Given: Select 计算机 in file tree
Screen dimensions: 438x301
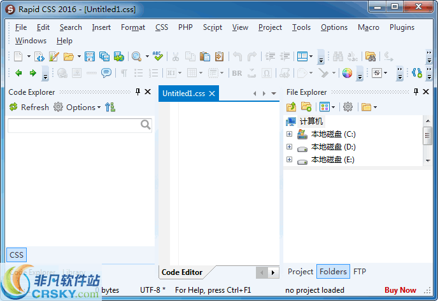Looking at the screenshot, I should (311, 122).
